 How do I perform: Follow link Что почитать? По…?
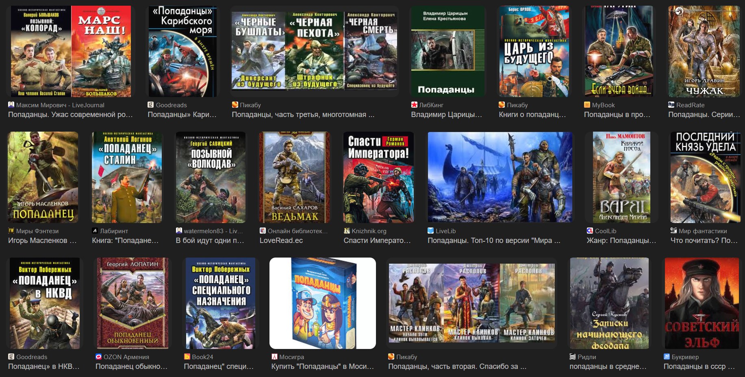click(x=704, y=240)
